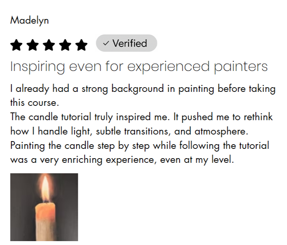
Task: Click the title "Inspiring even for experienced painters"
Action: pyautogui.click(x=139, y=67)
